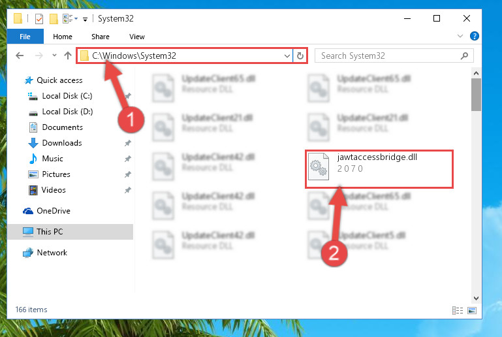Click the jawtaccessbridge.dll gear file icon

point(318,167)
